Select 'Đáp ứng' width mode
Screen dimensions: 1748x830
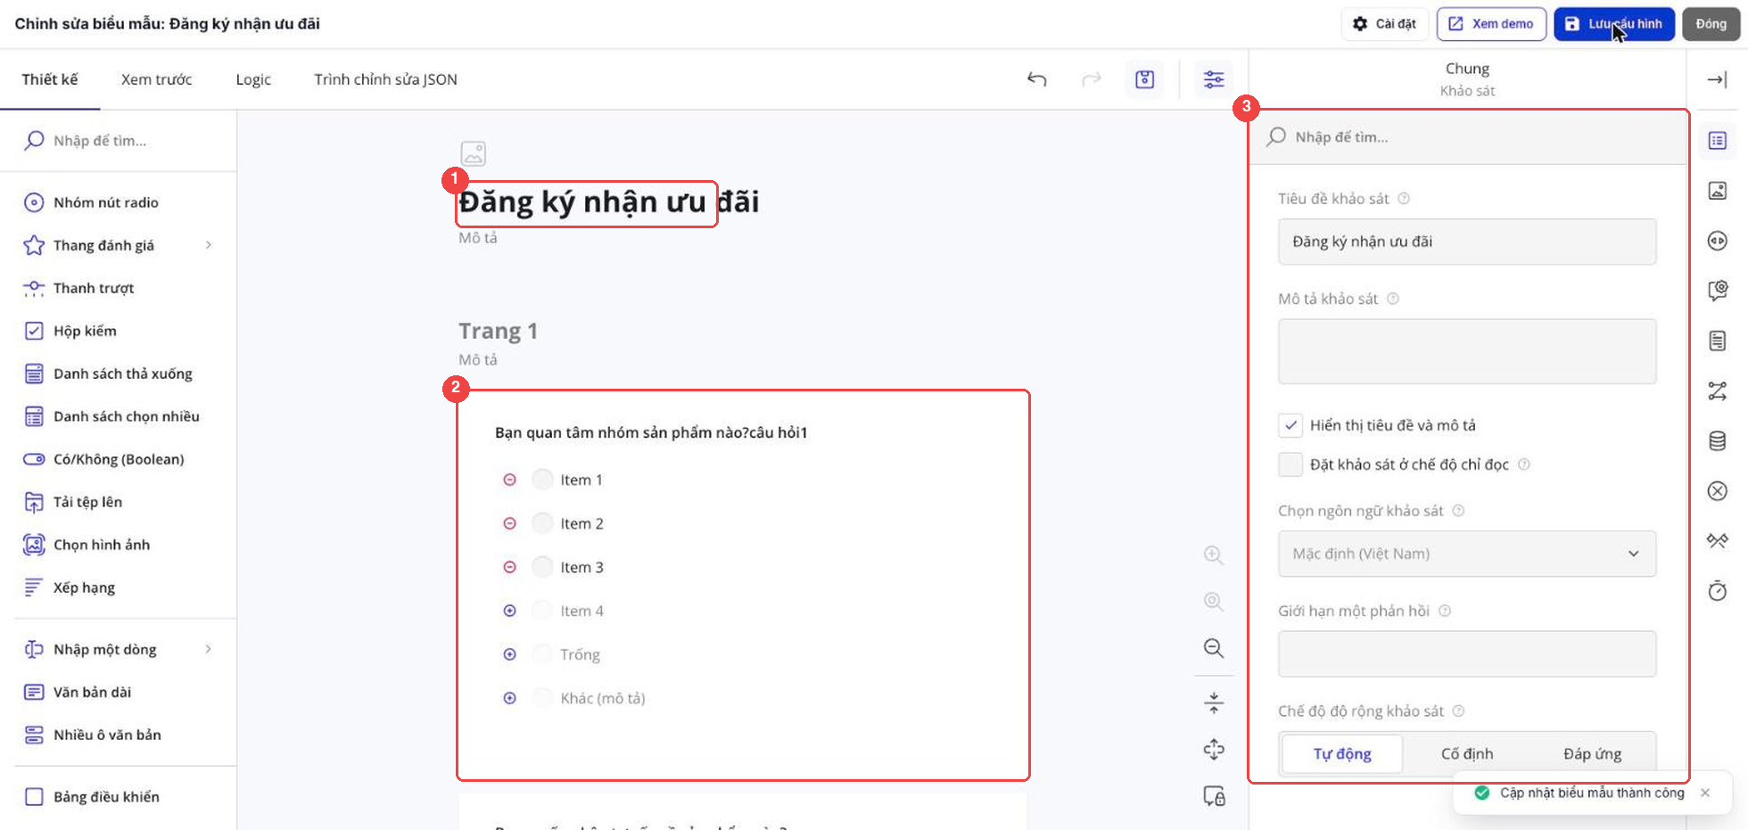tap(1592, 753)
